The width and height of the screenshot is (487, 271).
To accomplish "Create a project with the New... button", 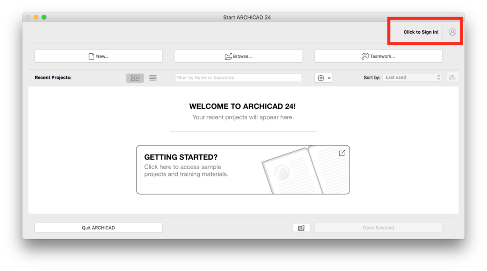I will [98, 56].
